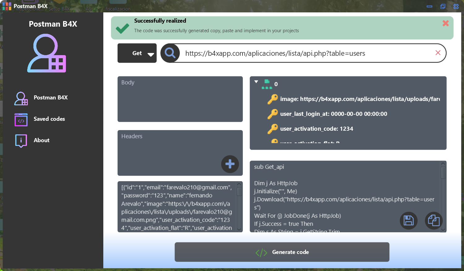This screenshot has width=464, height=271.
Task: Click inside the Headers panel
Action: pyautogui.click(x=180, y=153)
